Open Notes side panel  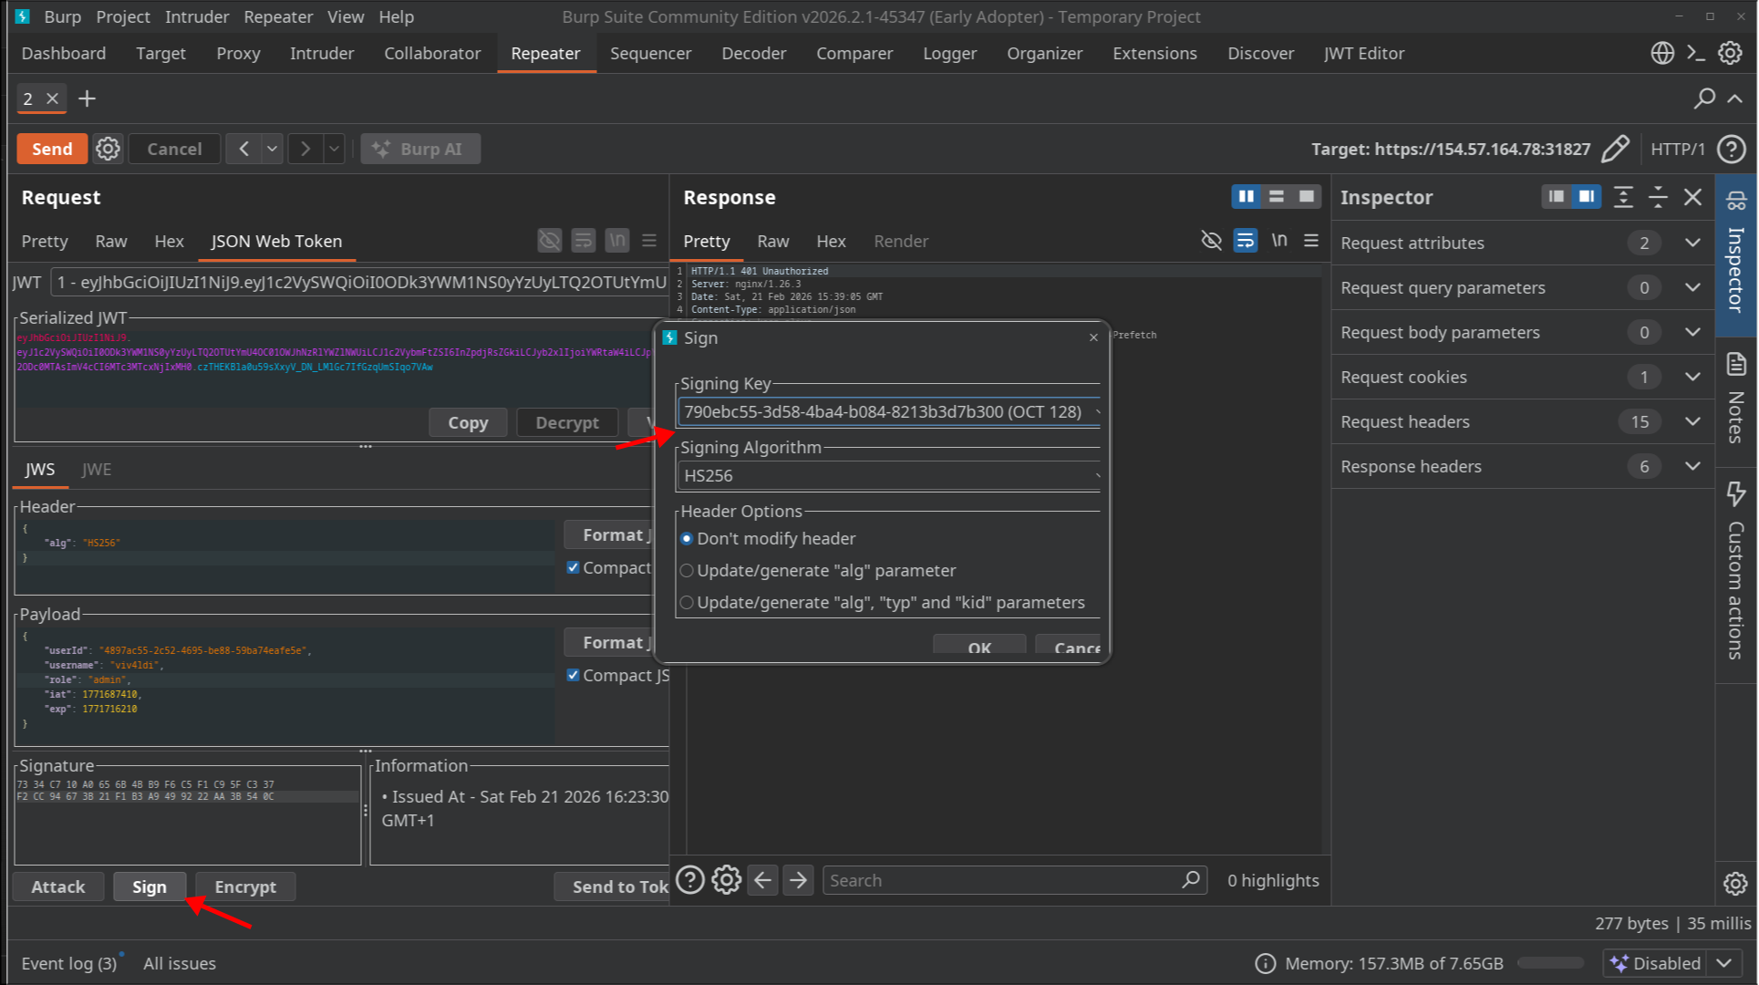pyautogui.click(x=1736, y=398)
